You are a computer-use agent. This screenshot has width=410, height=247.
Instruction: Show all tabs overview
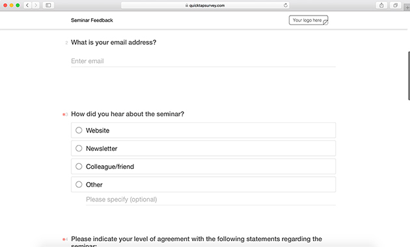396,5
